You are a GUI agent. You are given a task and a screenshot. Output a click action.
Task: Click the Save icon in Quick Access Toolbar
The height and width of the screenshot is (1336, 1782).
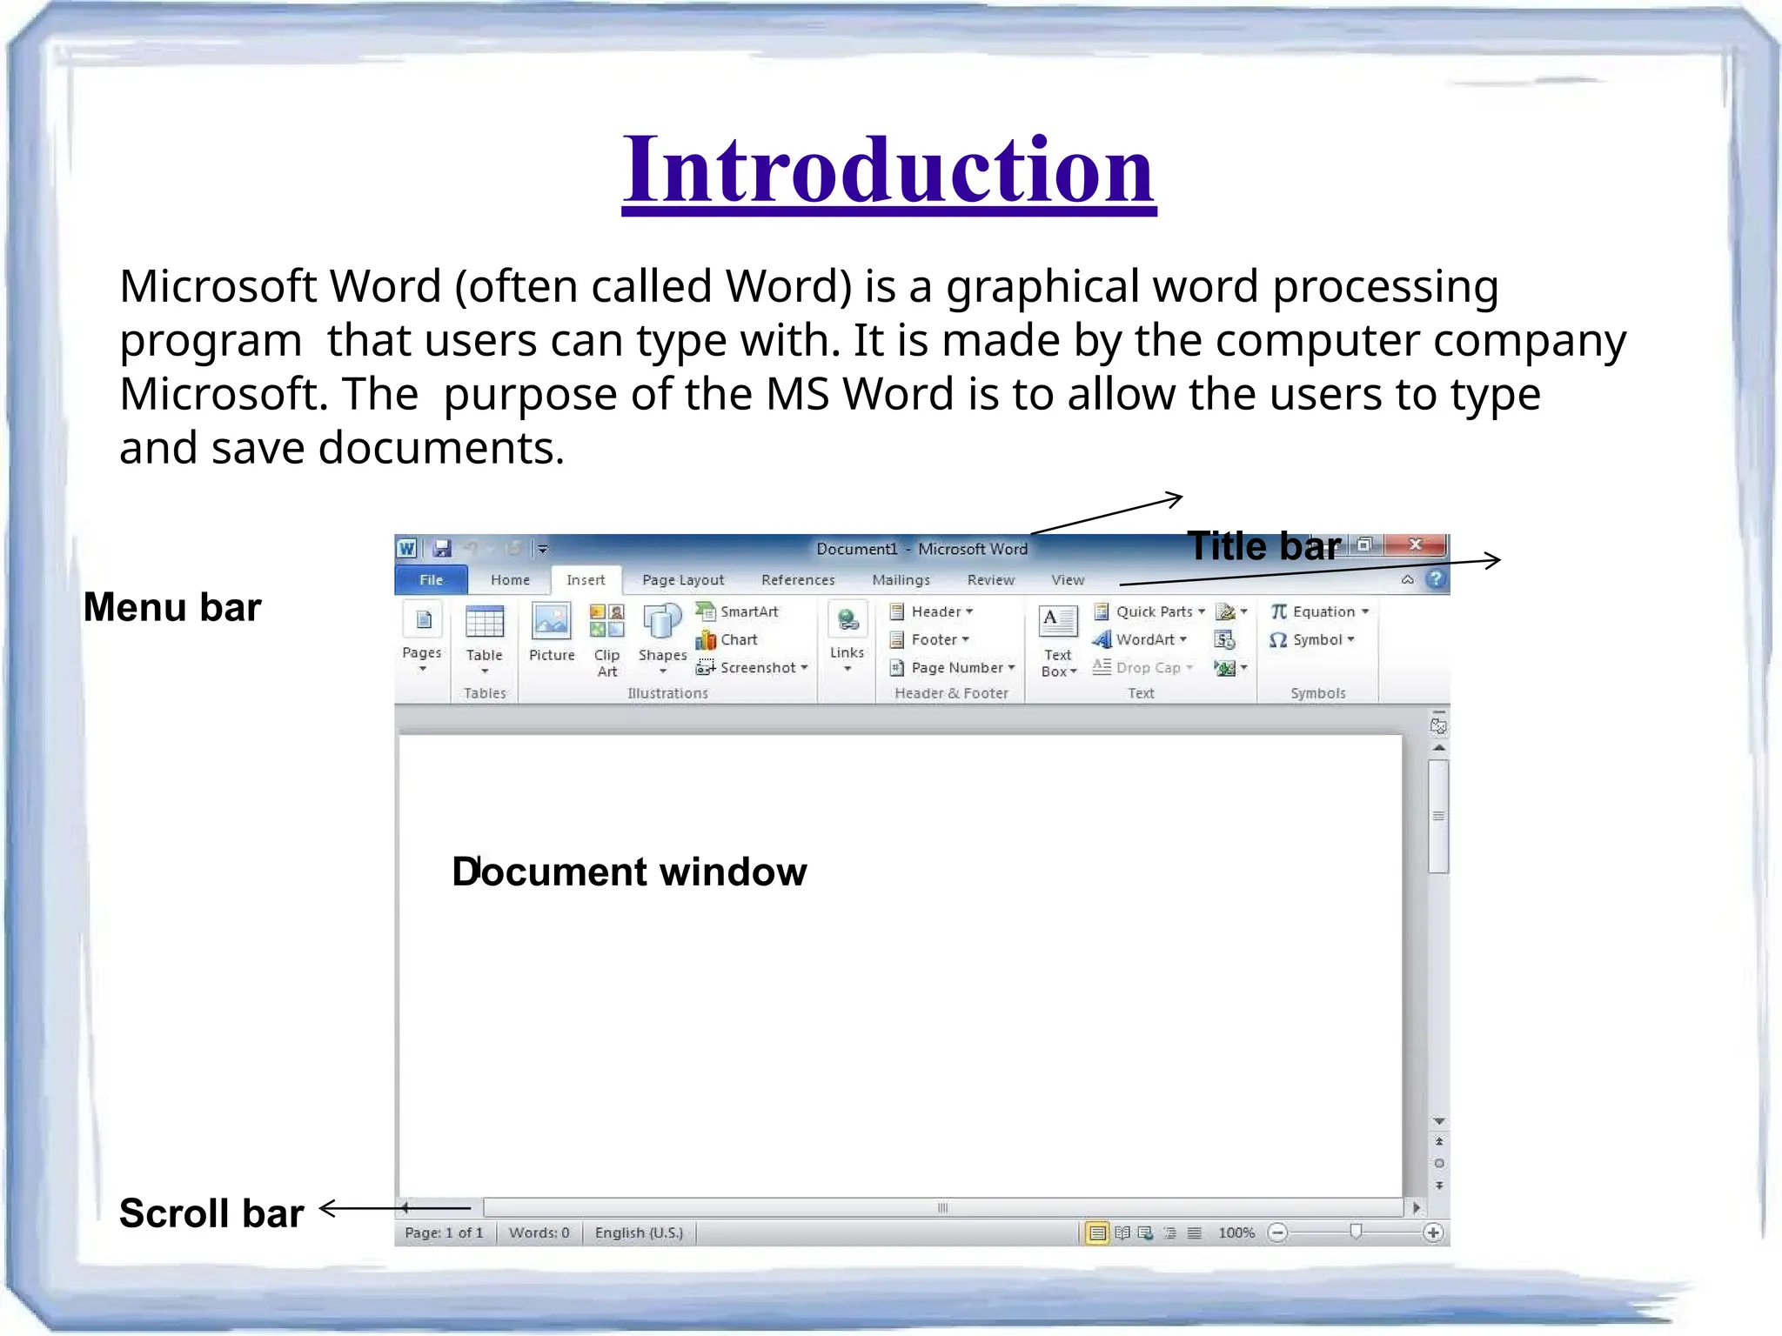[x=442, y=548]
